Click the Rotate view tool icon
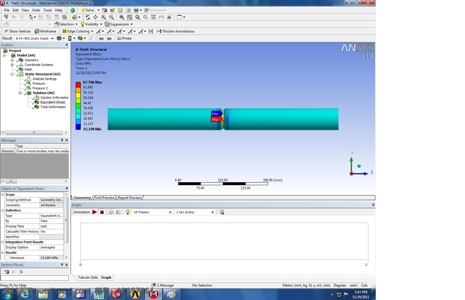 88,17
